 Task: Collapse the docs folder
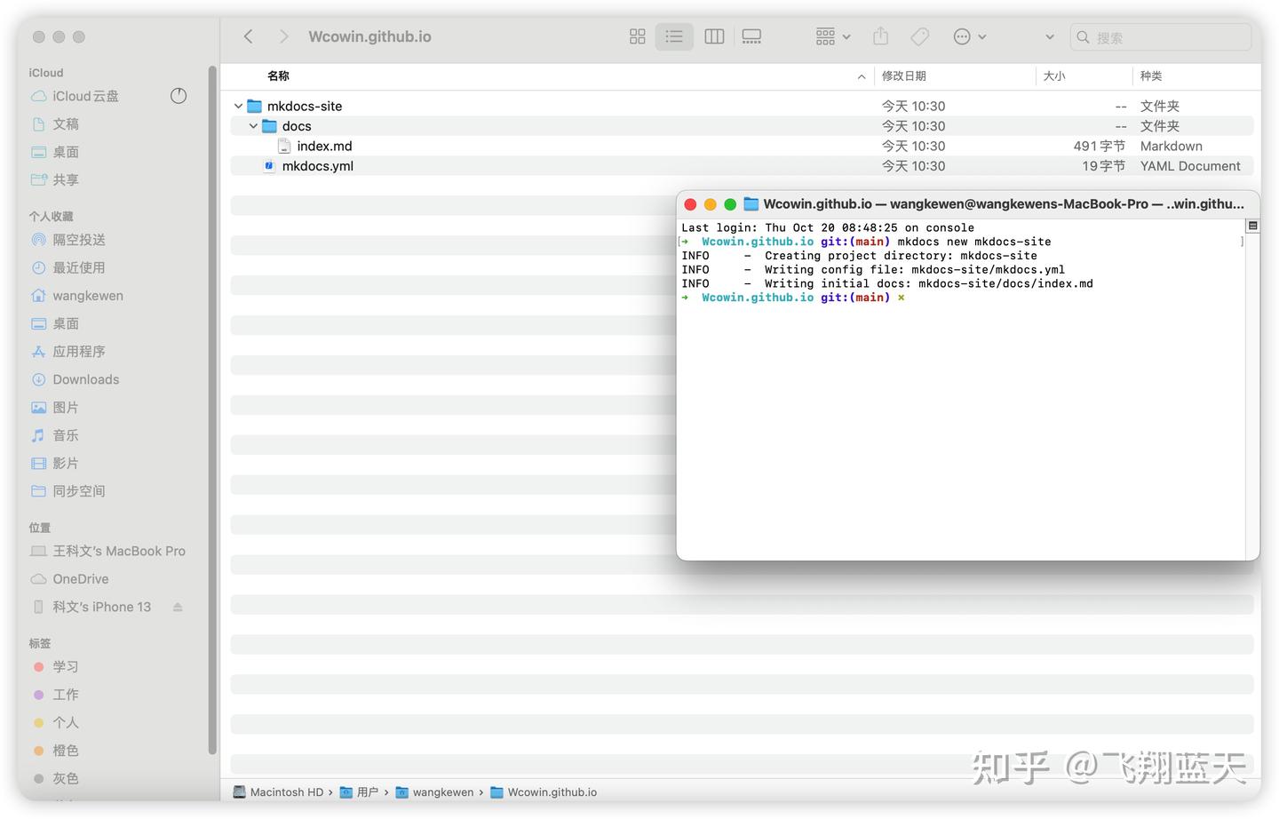pyautogui.click(x=253, y=126)
